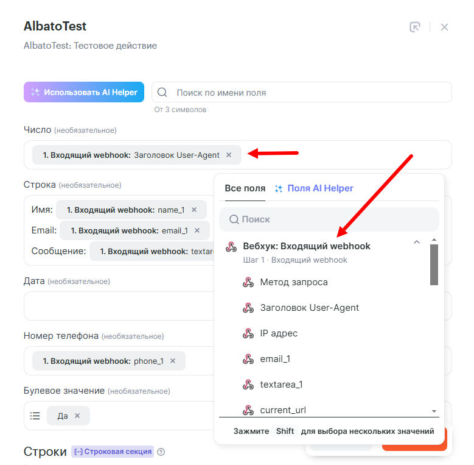Remove the Заголовок User-Agent tag
The image size is (474, 465).
(x=229, y=155)
